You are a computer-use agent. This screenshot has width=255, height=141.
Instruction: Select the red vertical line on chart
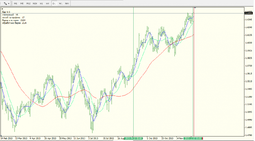[193, 85]
